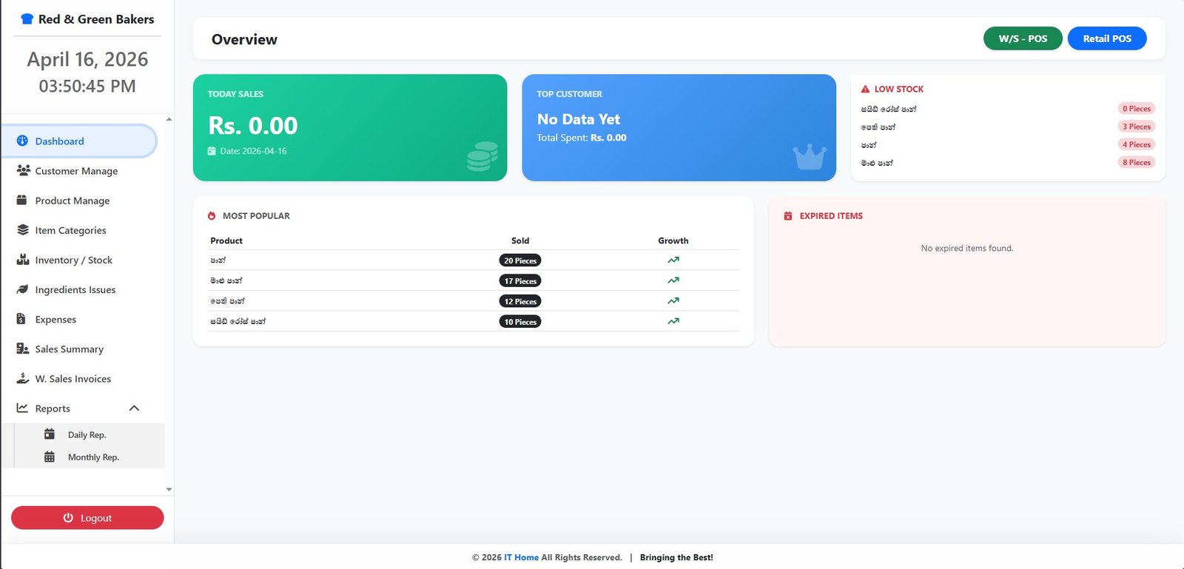Click the Item Categories layers icon
The height and width of the screenshot is (569, 1184).
coord(22,230)
